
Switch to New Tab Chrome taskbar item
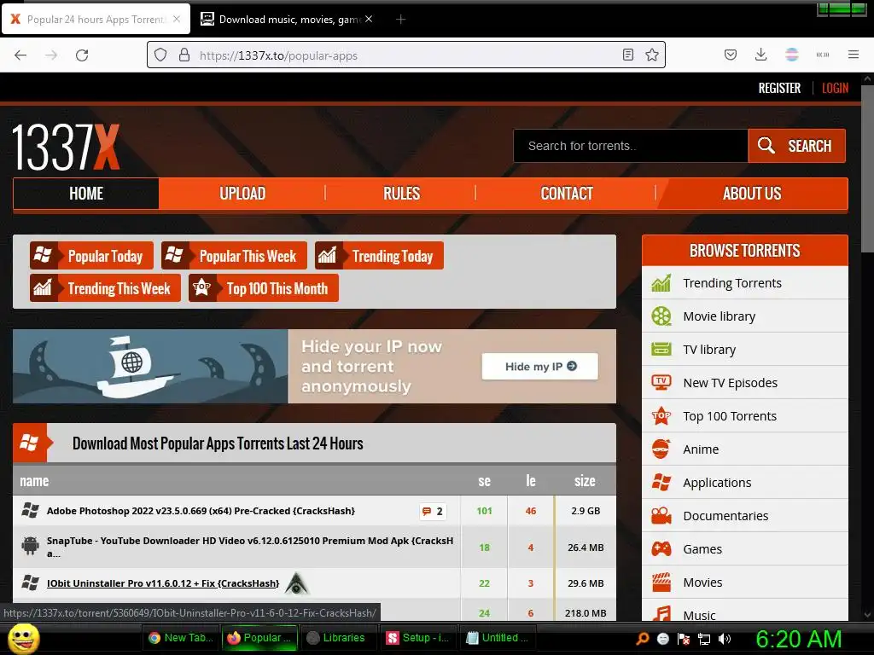[x=181, y=638]
